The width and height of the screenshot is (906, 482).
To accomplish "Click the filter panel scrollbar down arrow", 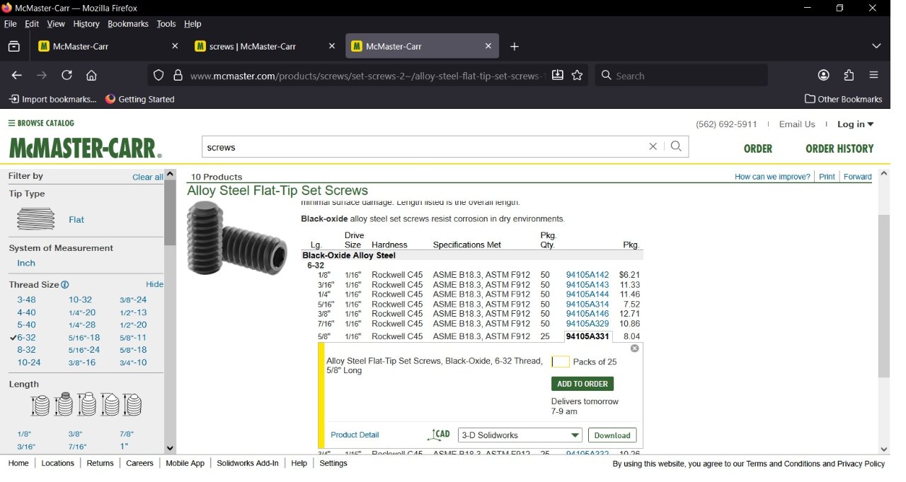I will pyautogui.click(x=170, y=448).
